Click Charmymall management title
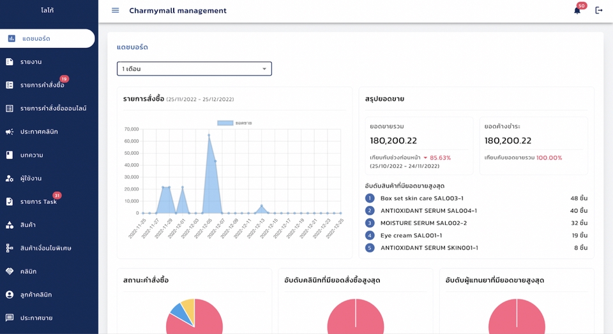Screen dimensions: 613x334 tap(178, 11)
